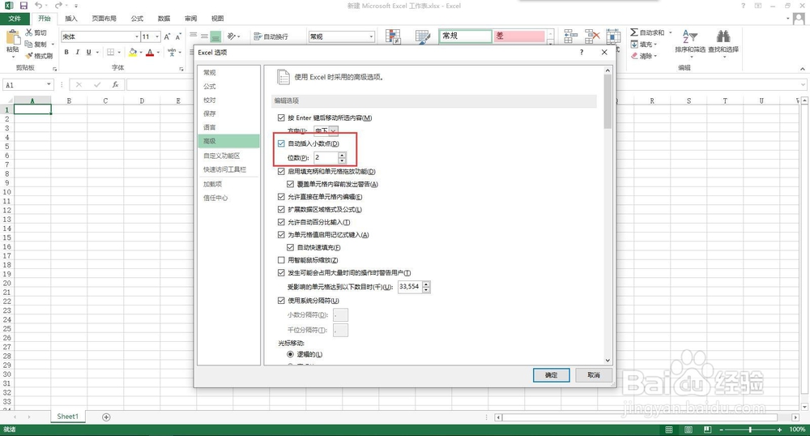Select 公式 category in Excel Options
The height and width of the screenshot is (436, 810).
click(210, 86)
